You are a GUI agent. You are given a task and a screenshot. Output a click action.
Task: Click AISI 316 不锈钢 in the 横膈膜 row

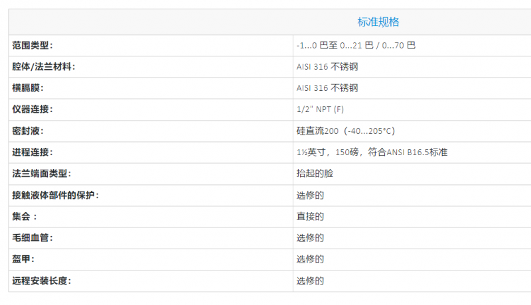pyautogui.click(x=327, y=88)
